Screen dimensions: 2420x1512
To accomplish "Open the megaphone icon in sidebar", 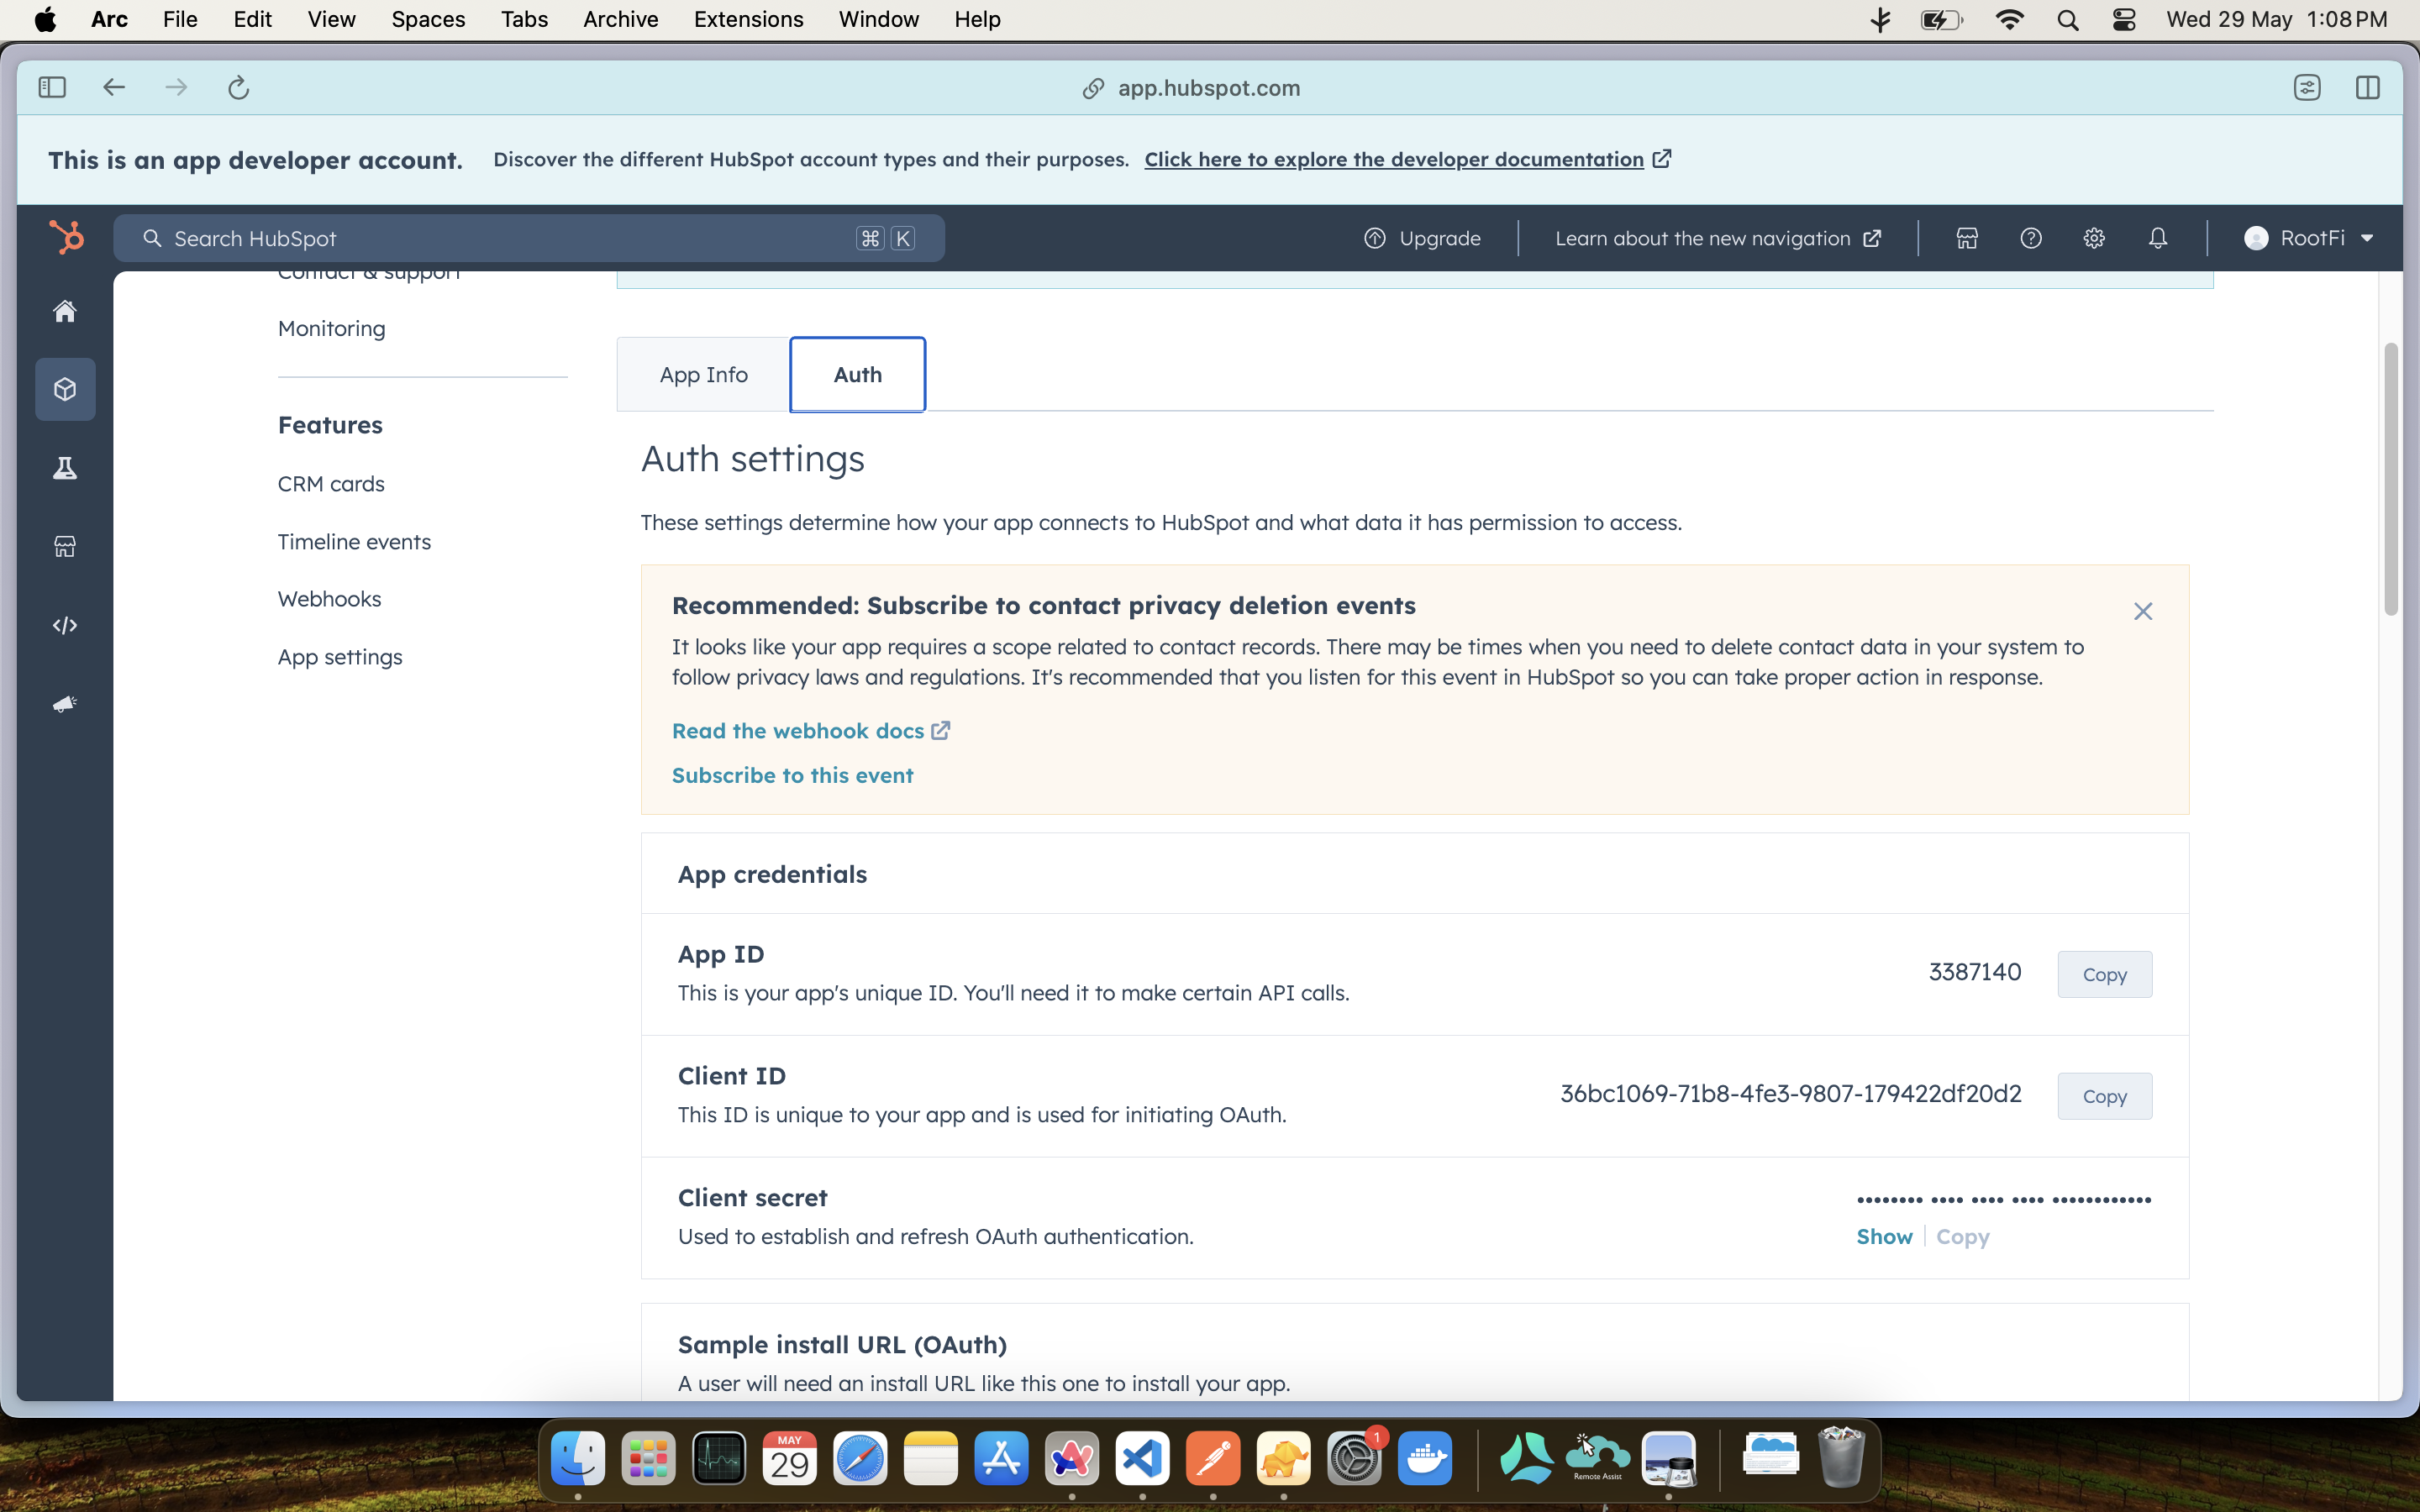I will pos(65,704).
